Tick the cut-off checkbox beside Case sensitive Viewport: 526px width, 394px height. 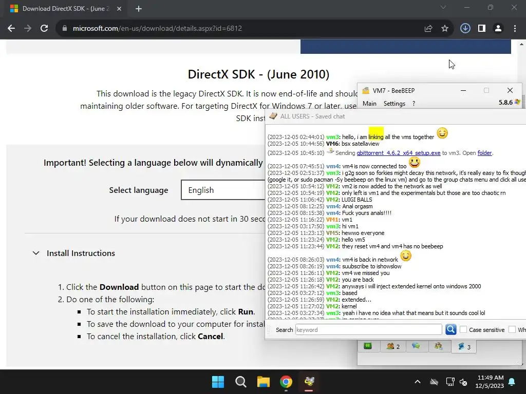(512, 330)
